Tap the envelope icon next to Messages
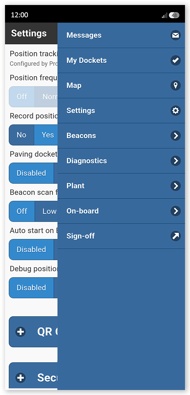The image size is (190, 395). click(x=175, y=35)
